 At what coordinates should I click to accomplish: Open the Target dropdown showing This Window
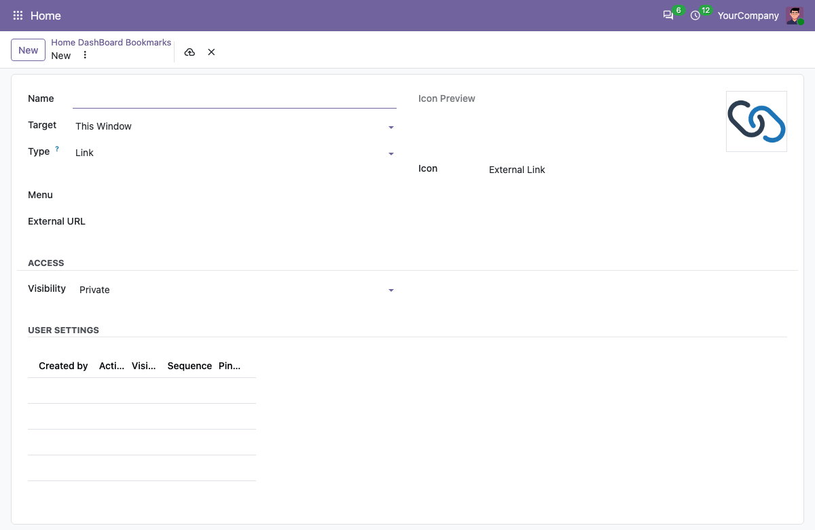pyautogui.click(x=234, y=126)
